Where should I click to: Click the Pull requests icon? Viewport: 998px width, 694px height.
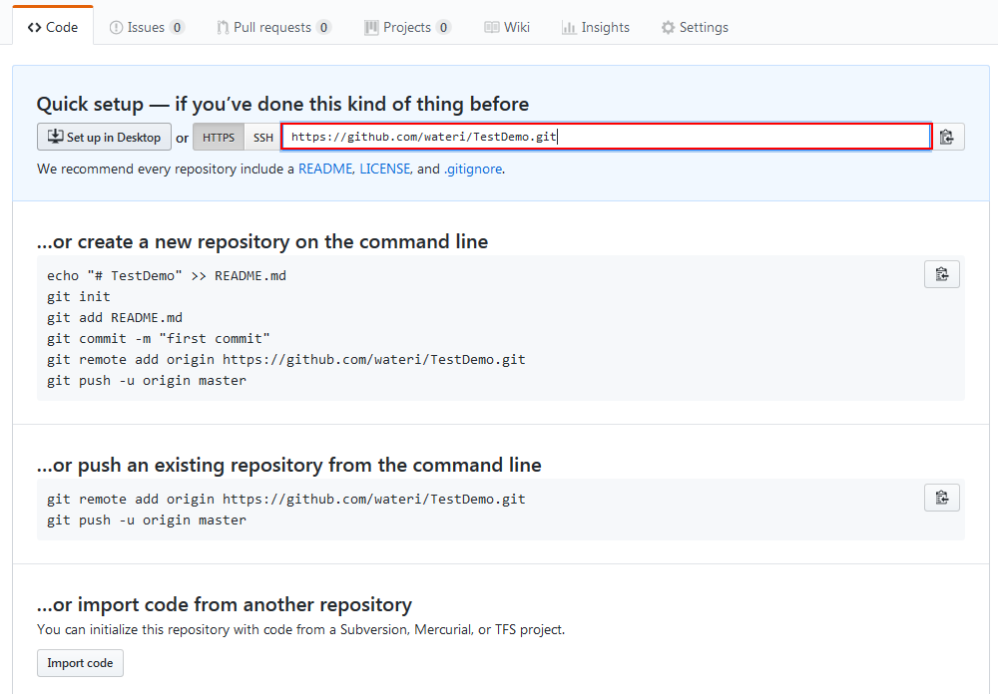click(223, 27)
